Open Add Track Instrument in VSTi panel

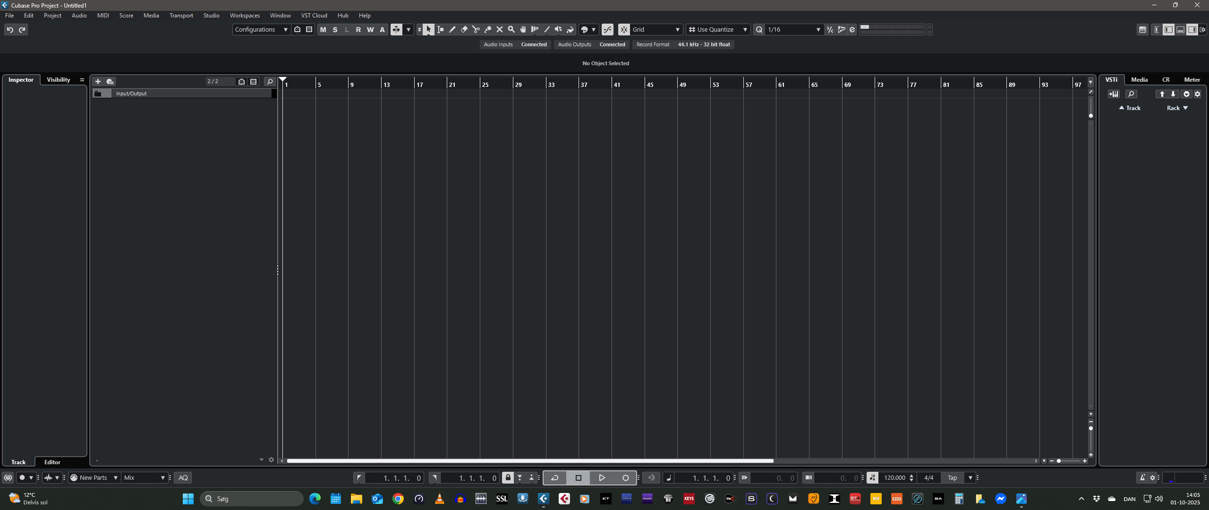point(1114,94)
